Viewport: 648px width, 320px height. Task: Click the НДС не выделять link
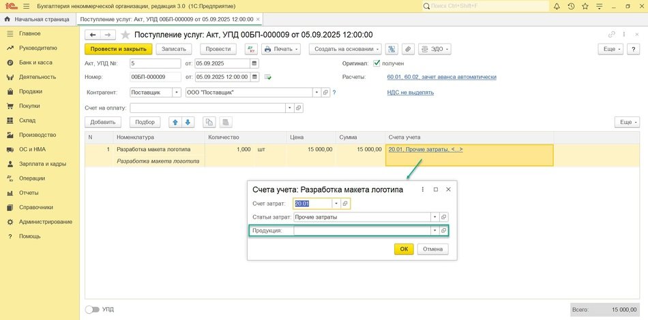tap(411, 92)
